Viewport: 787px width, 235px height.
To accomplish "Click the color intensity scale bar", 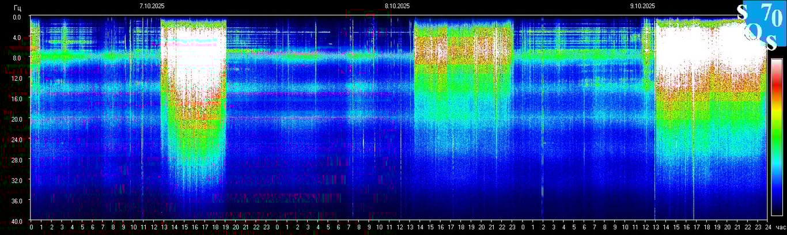I will pyautogui.click(x=777, y=137).
